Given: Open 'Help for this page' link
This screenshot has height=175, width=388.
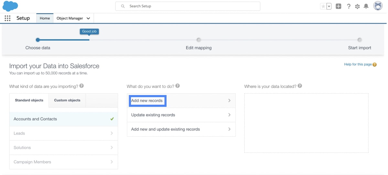Looking at the screenshot, I should [x=358, y=64].
